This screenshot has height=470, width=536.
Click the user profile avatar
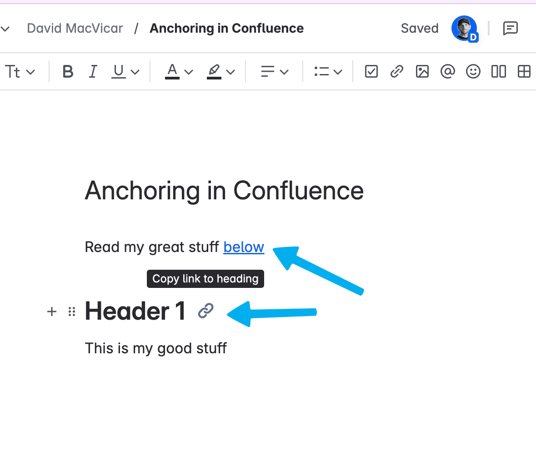(x=464, y=28)
